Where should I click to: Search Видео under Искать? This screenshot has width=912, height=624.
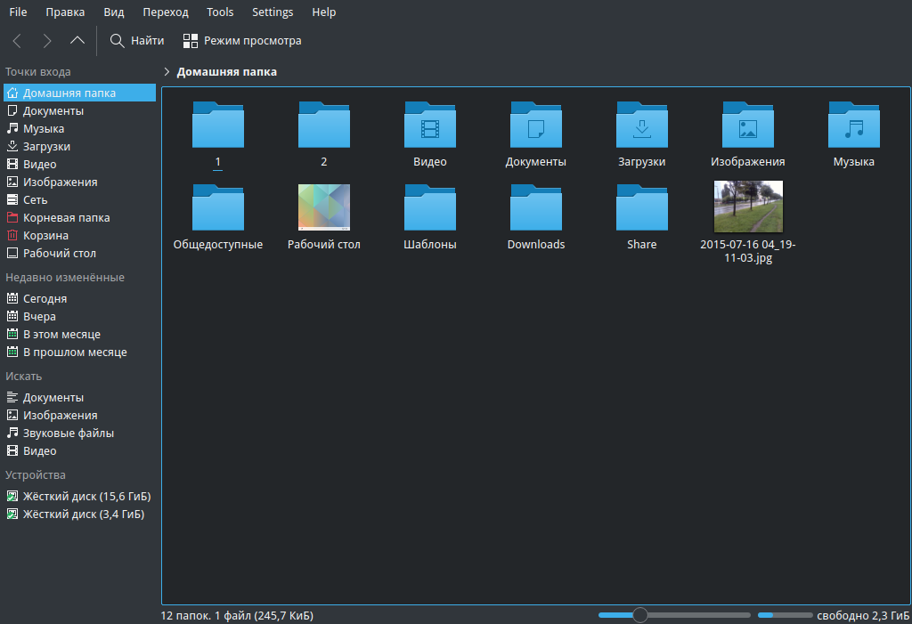(x=79, y=451)
